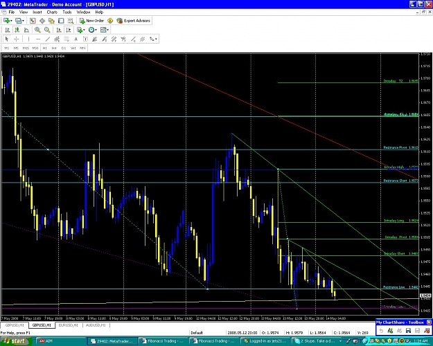This screenshot has height=346, width=433.
Task: Zoom out of the chart
Action: point(47,30)
